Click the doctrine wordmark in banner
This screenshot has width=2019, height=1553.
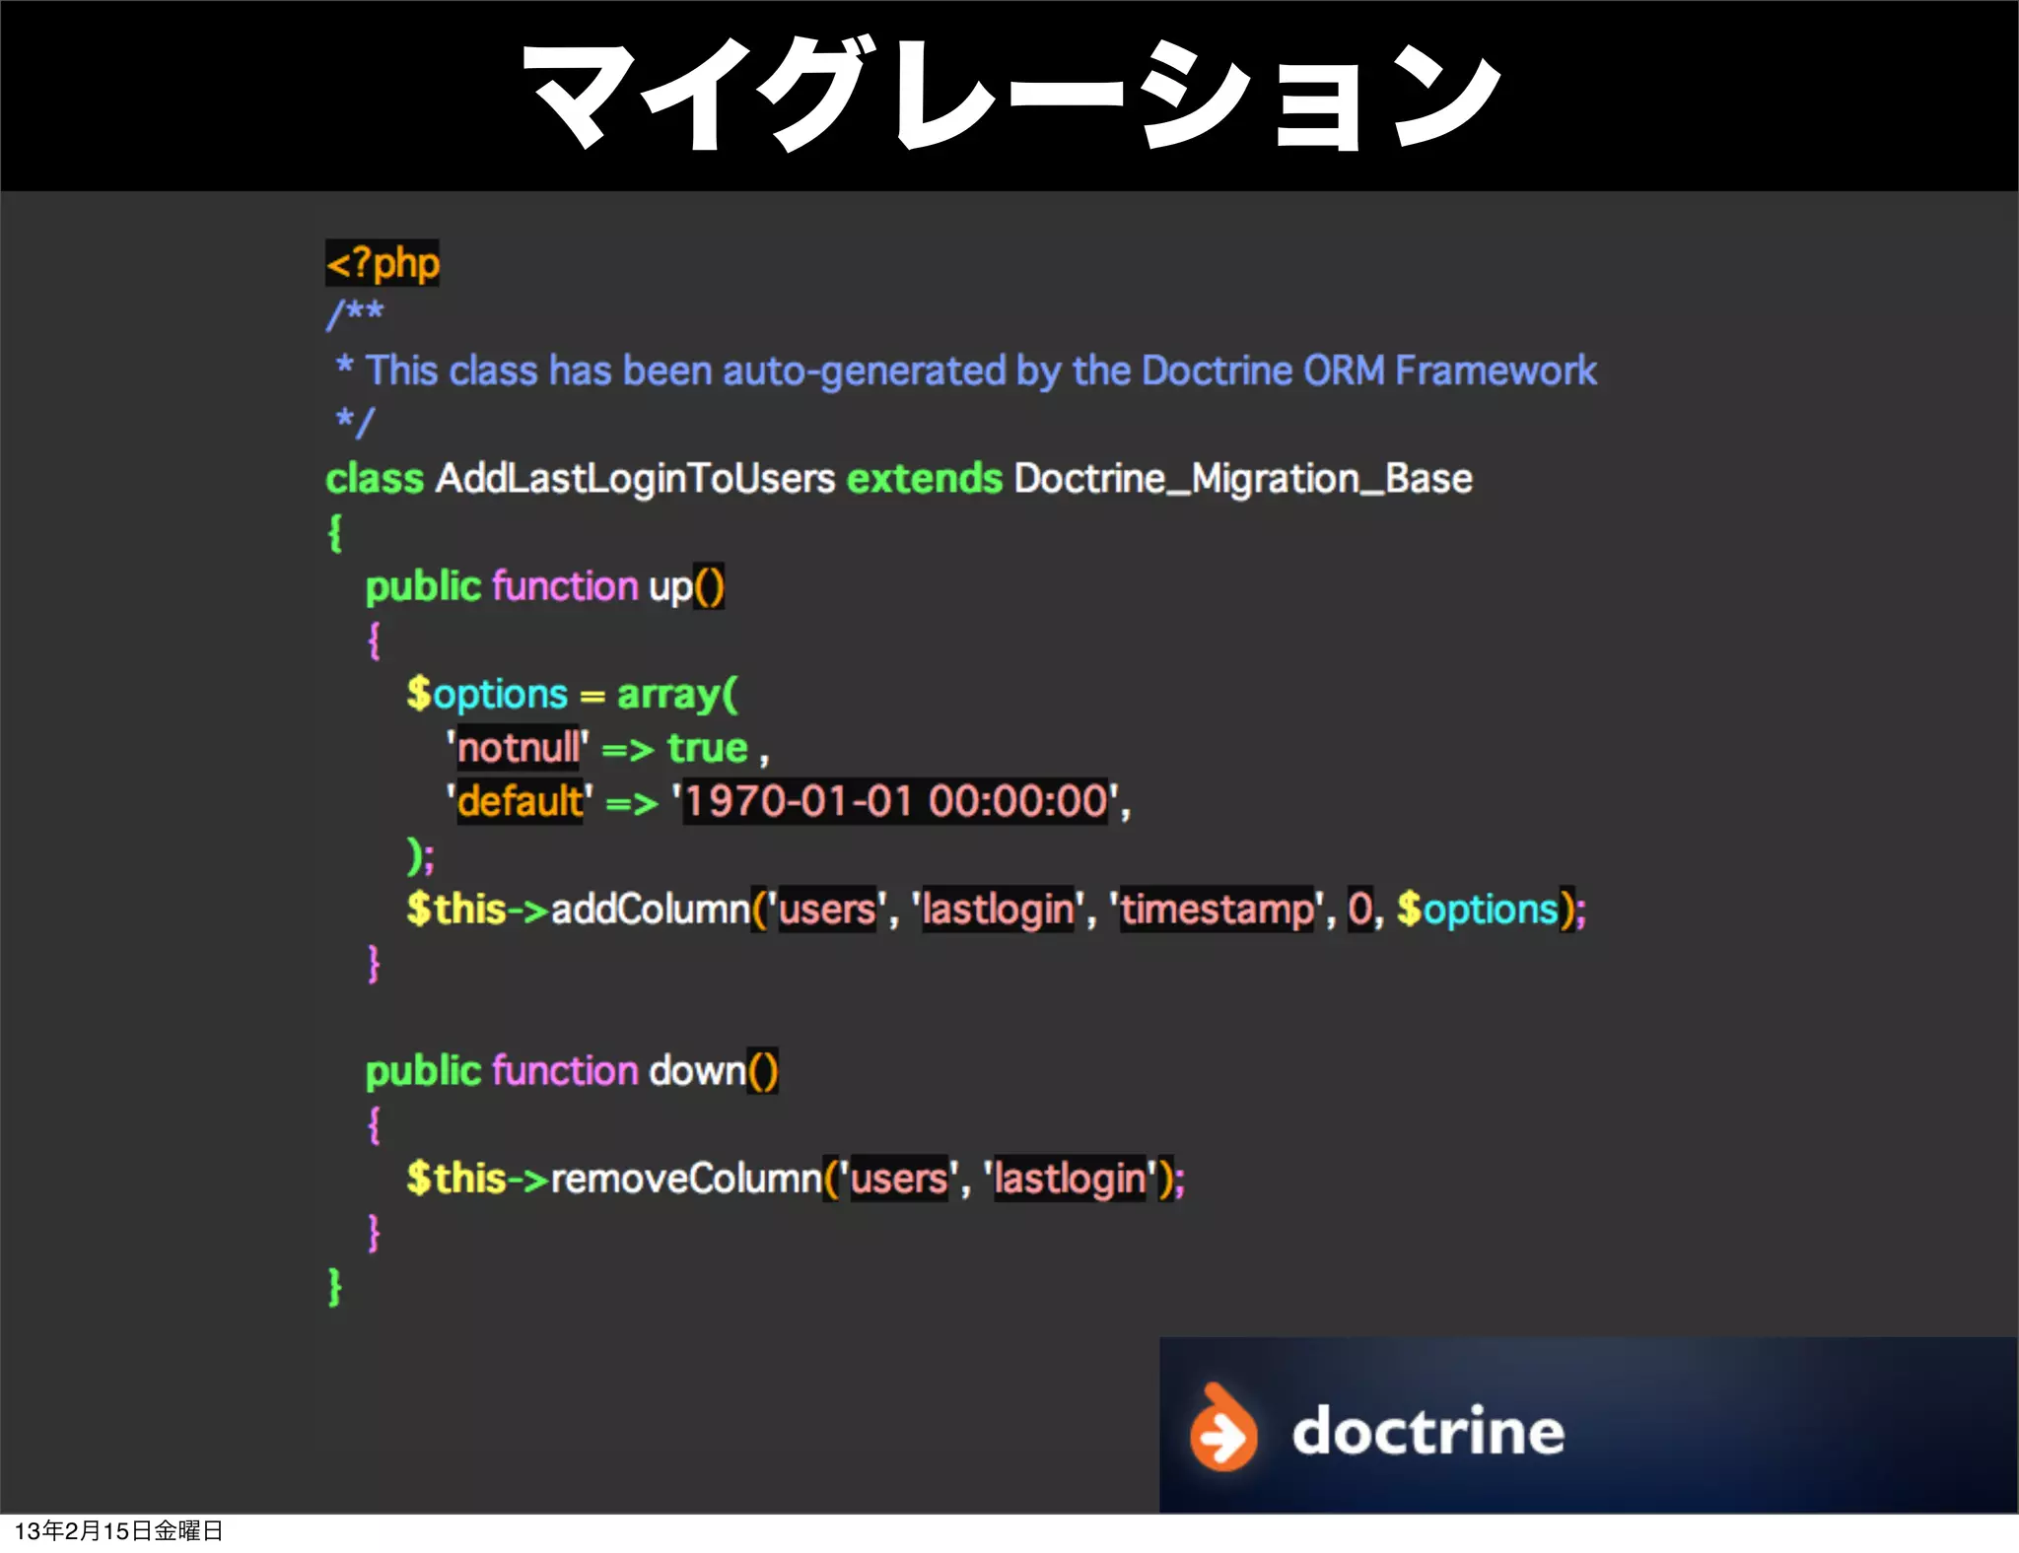coord(1427,1431)
